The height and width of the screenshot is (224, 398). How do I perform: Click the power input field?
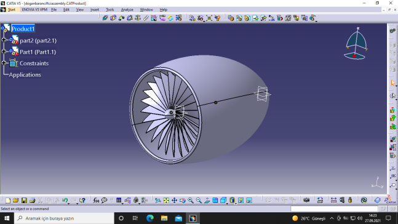pos(334,209)
